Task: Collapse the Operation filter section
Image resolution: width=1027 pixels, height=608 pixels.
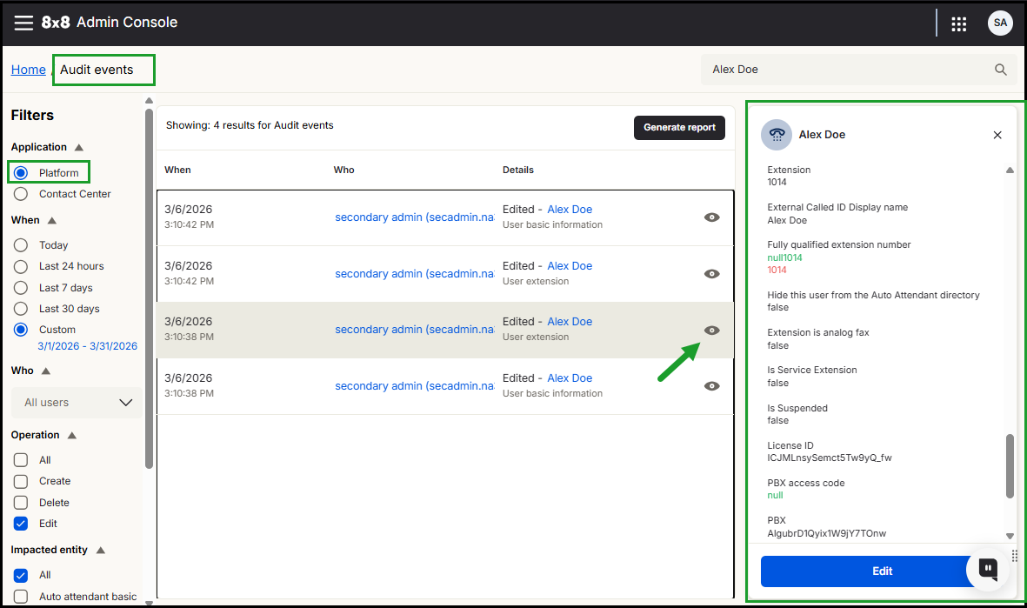Action: [72, 436]
